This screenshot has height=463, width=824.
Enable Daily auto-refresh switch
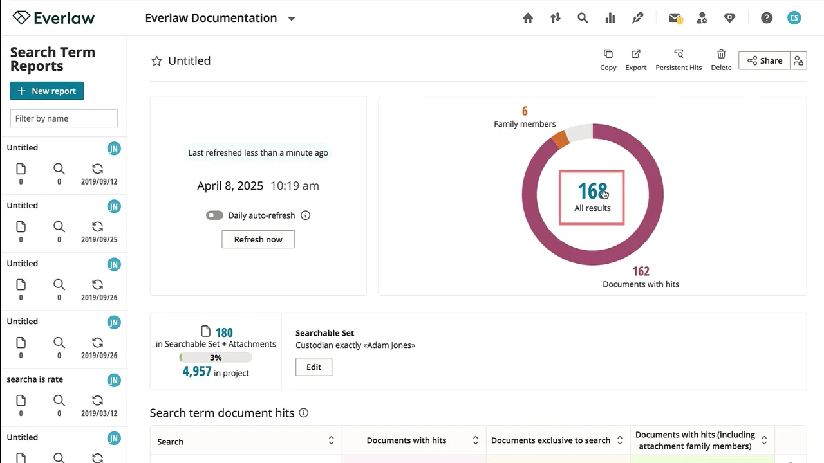214,215
